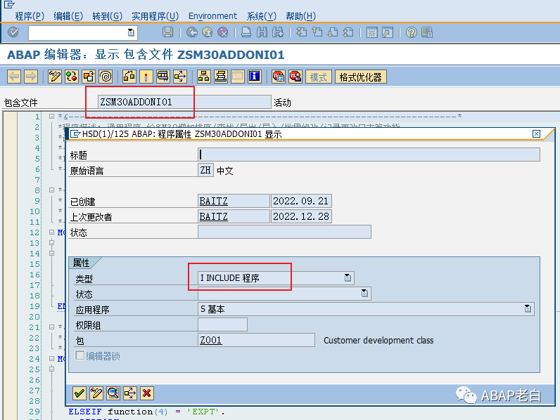Viewport: 560px width, 420px height.
Task: Click the Print icon
Action: tap(246, 32)
